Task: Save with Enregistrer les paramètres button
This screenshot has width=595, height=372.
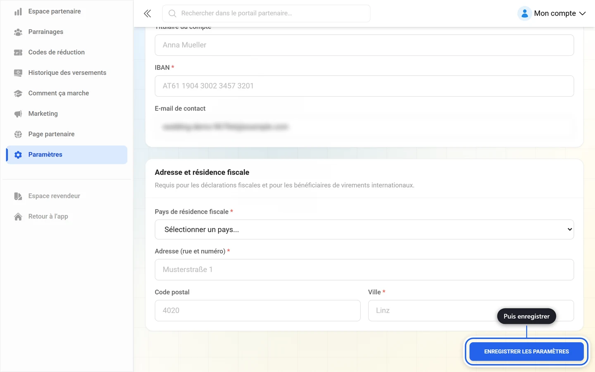Action: (526, 351)
